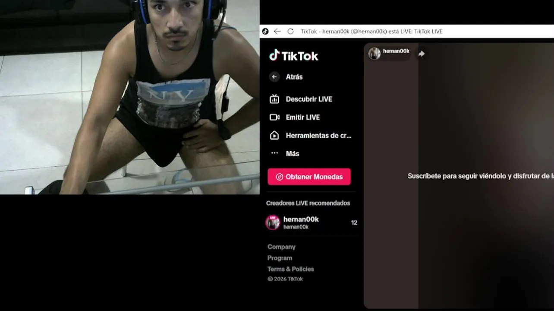Select Emitir LIVE menu item

click(x=303, y=117)
